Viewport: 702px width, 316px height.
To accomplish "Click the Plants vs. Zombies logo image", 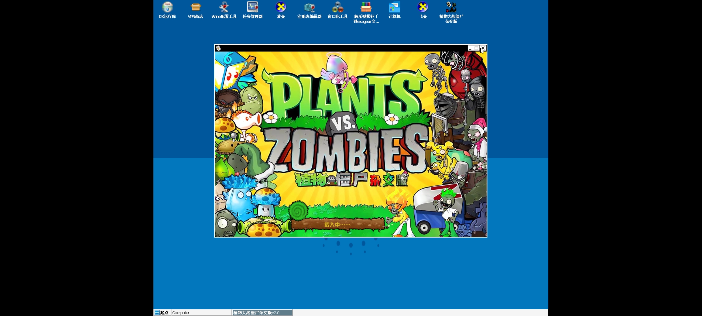I will (345, 125).
